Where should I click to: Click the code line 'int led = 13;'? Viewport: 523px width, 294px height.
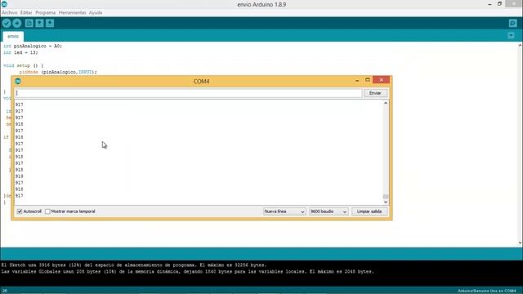click(x=20, y=52)
